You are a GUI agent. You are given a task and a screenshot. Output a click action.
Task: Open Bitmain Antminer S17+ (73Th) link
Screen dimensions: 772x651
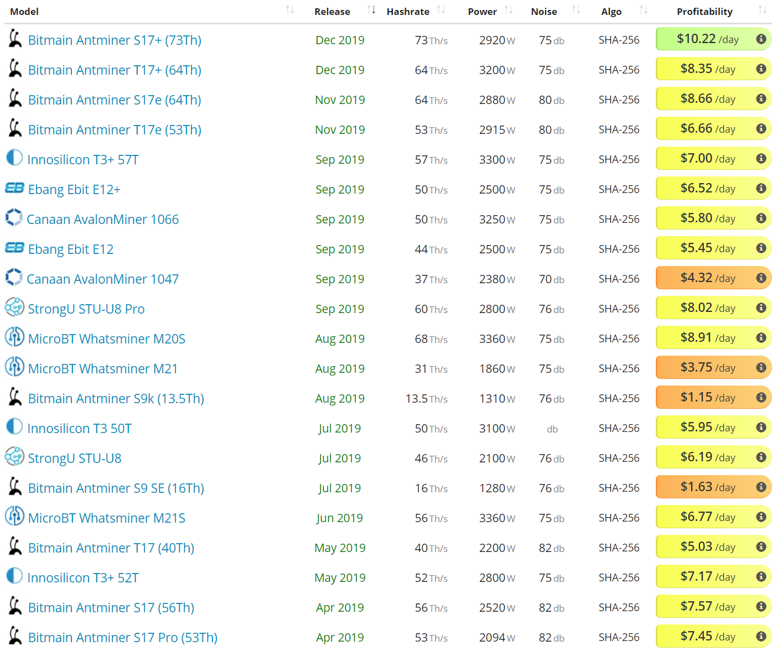115,40
